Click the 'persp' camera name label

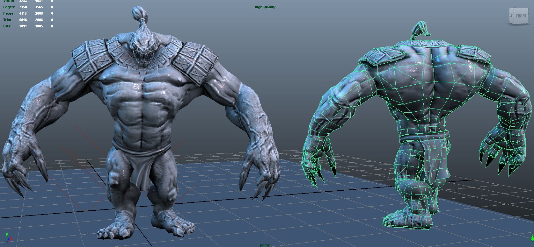coord(265,245)
